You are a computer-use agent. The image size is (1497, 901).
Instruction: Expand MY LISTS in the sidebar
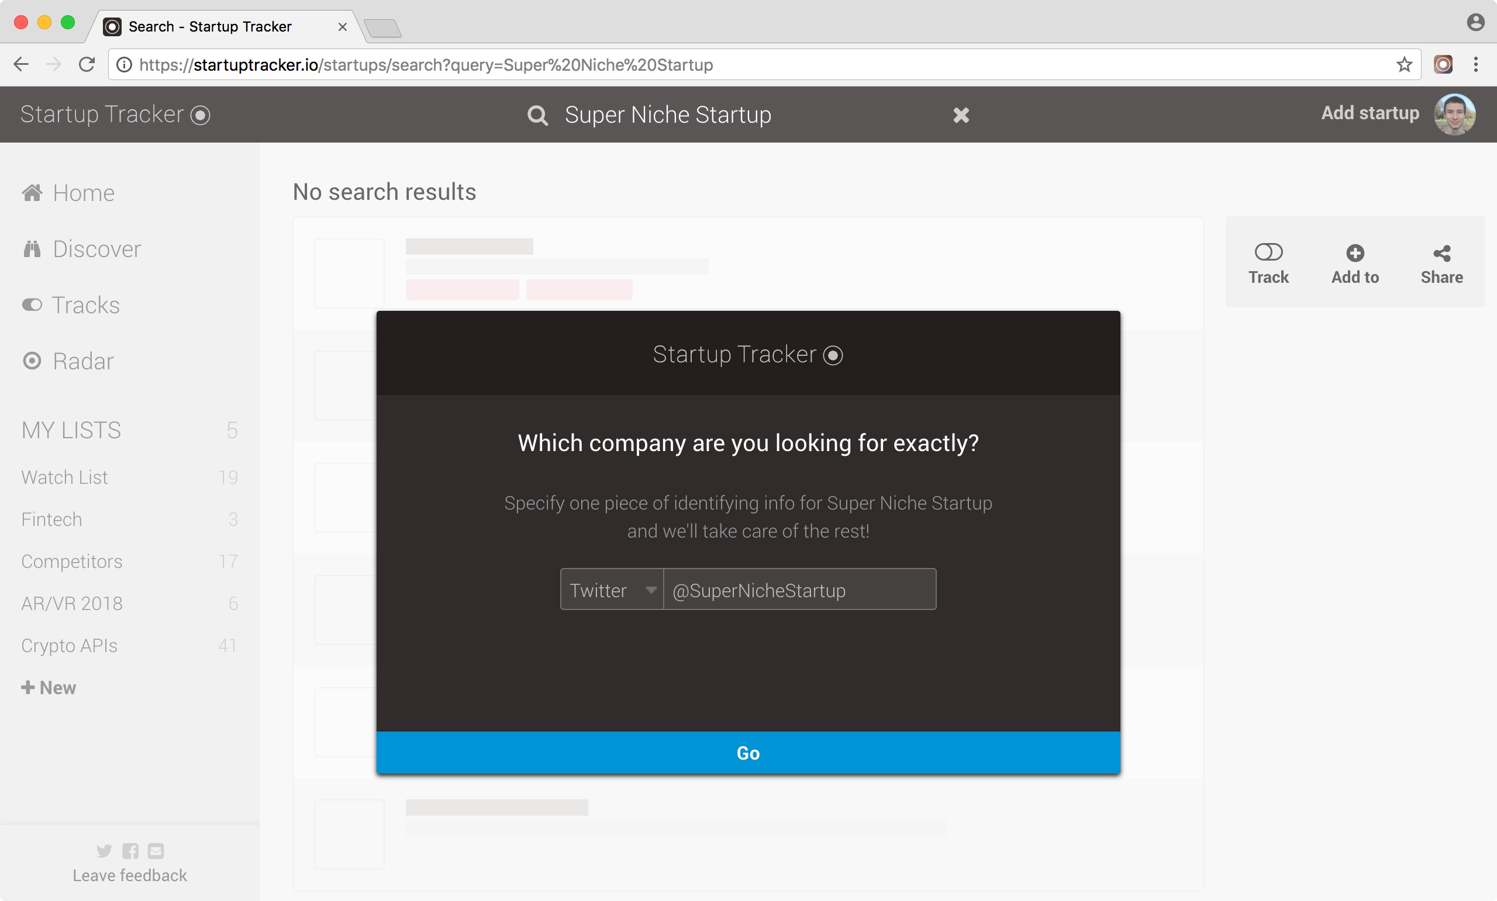tap(71, 430)
